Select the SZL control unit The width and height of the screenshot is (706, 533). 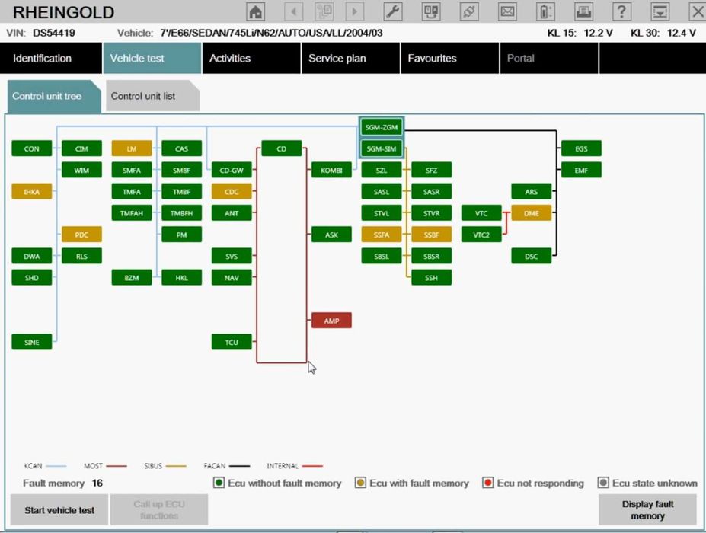click(382, 170)
